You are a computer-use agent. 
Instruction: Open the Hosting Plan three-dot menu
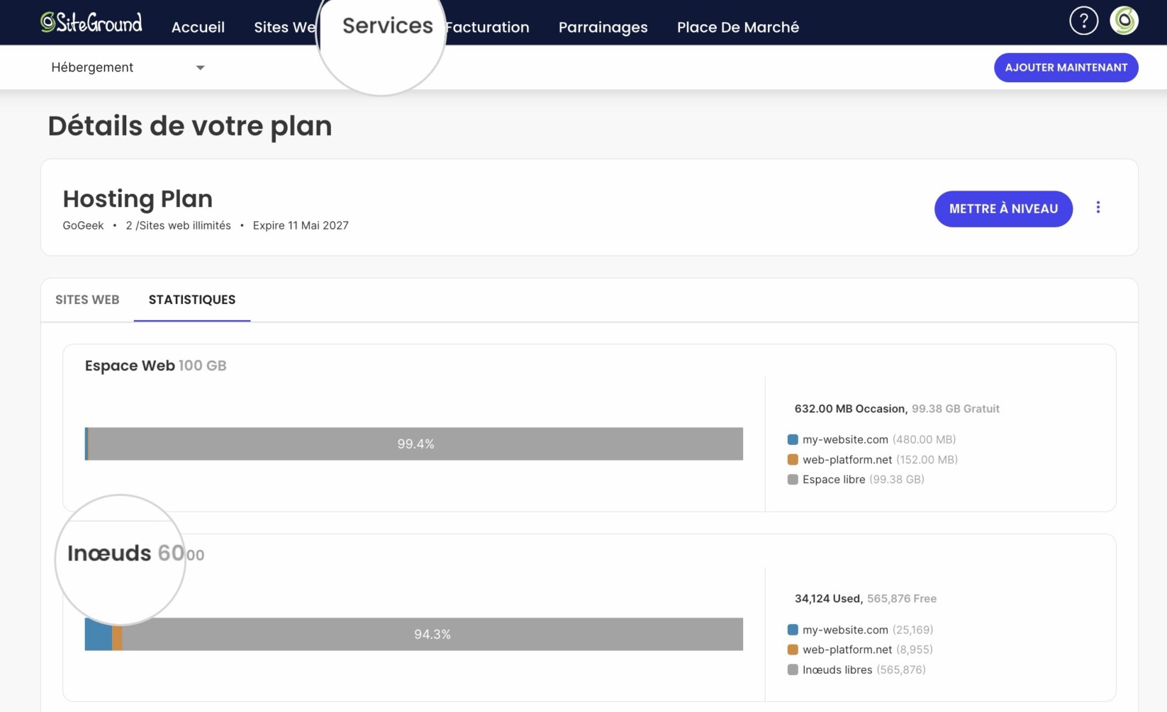[x=1098, y=208]
